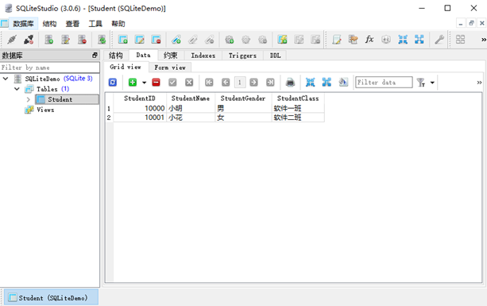Open the 帮助 menu

pyautogui.click(x=118, y=24)
